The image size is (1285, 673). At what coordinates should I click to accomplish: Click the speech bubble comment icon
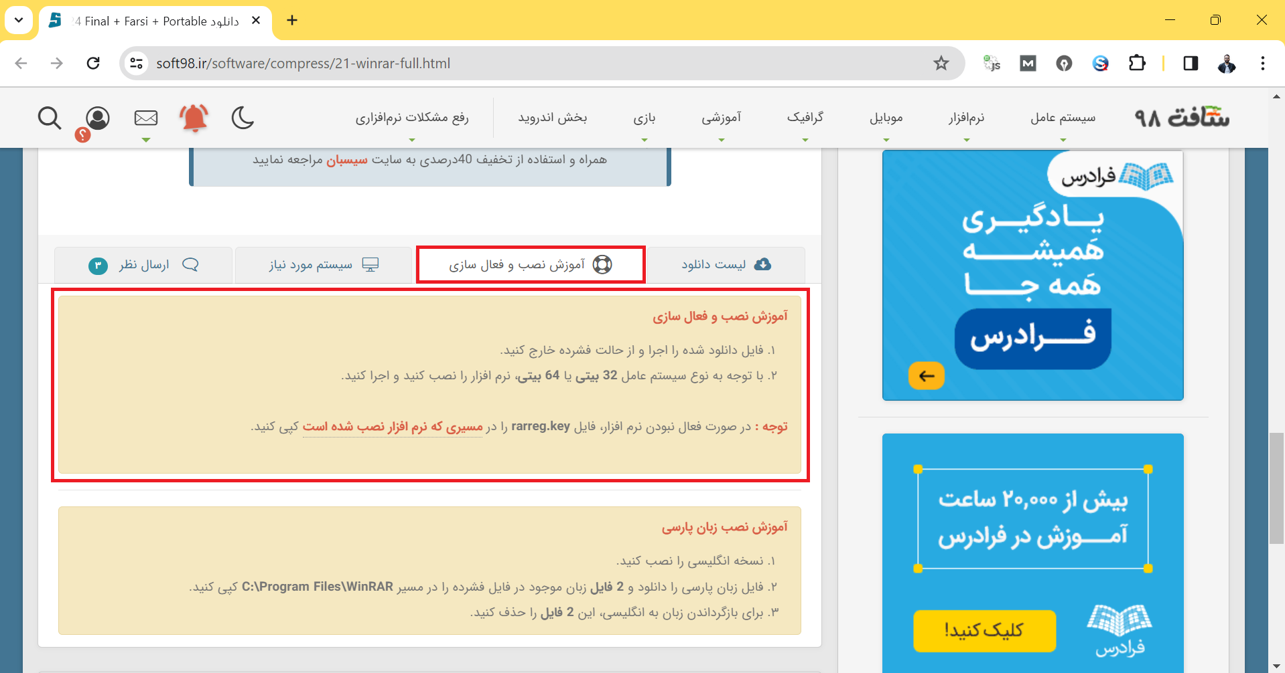190,264
